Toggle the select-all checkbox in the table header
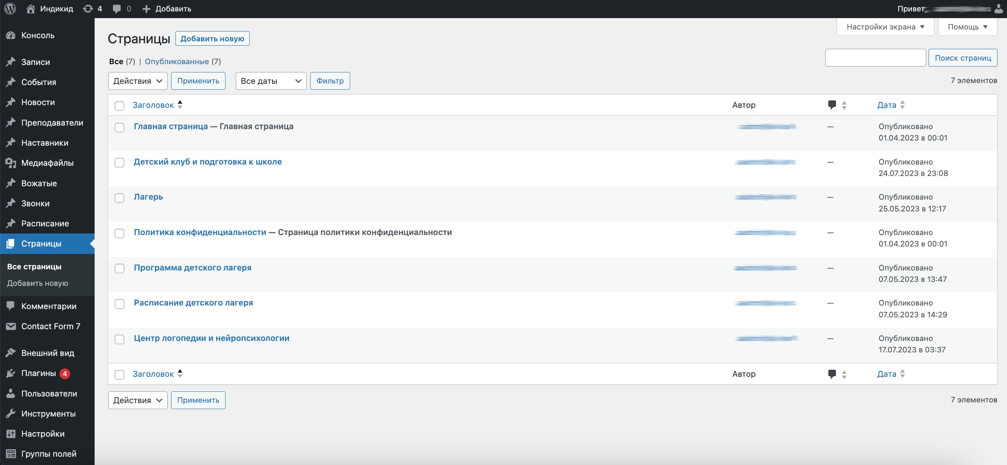Image resolution: width=1007 pixels, height=465 pixels. [x=119, y=106]
